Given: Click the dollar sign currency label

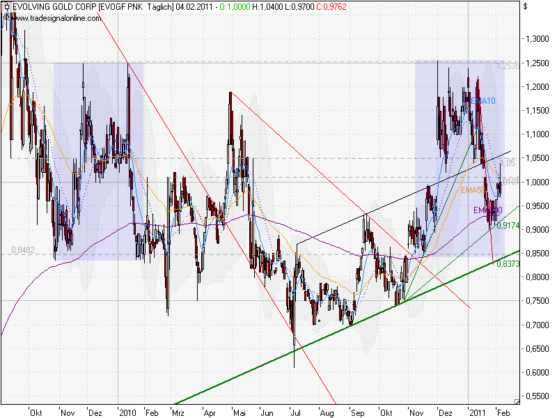Looking at the screenshot, I should coord(524,7).
